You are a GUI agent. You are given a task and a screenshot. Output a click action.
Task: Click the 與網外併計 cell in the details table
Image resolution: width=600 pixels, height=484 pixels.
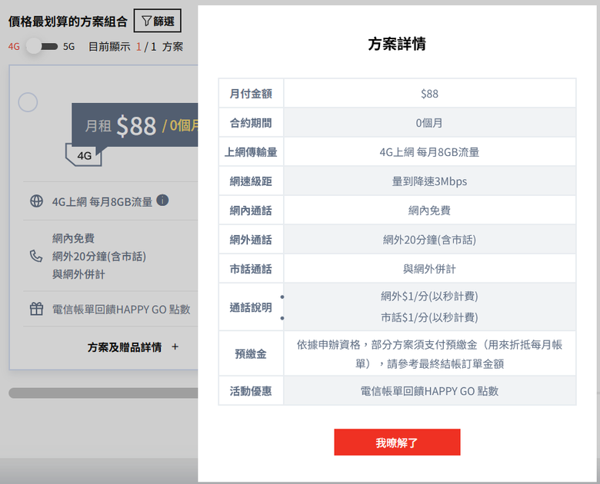click(x=429, y=269)
